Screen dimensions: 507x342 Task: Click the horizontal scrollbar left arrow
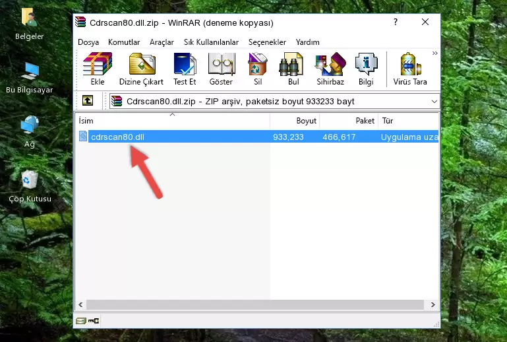coord(80,304)
